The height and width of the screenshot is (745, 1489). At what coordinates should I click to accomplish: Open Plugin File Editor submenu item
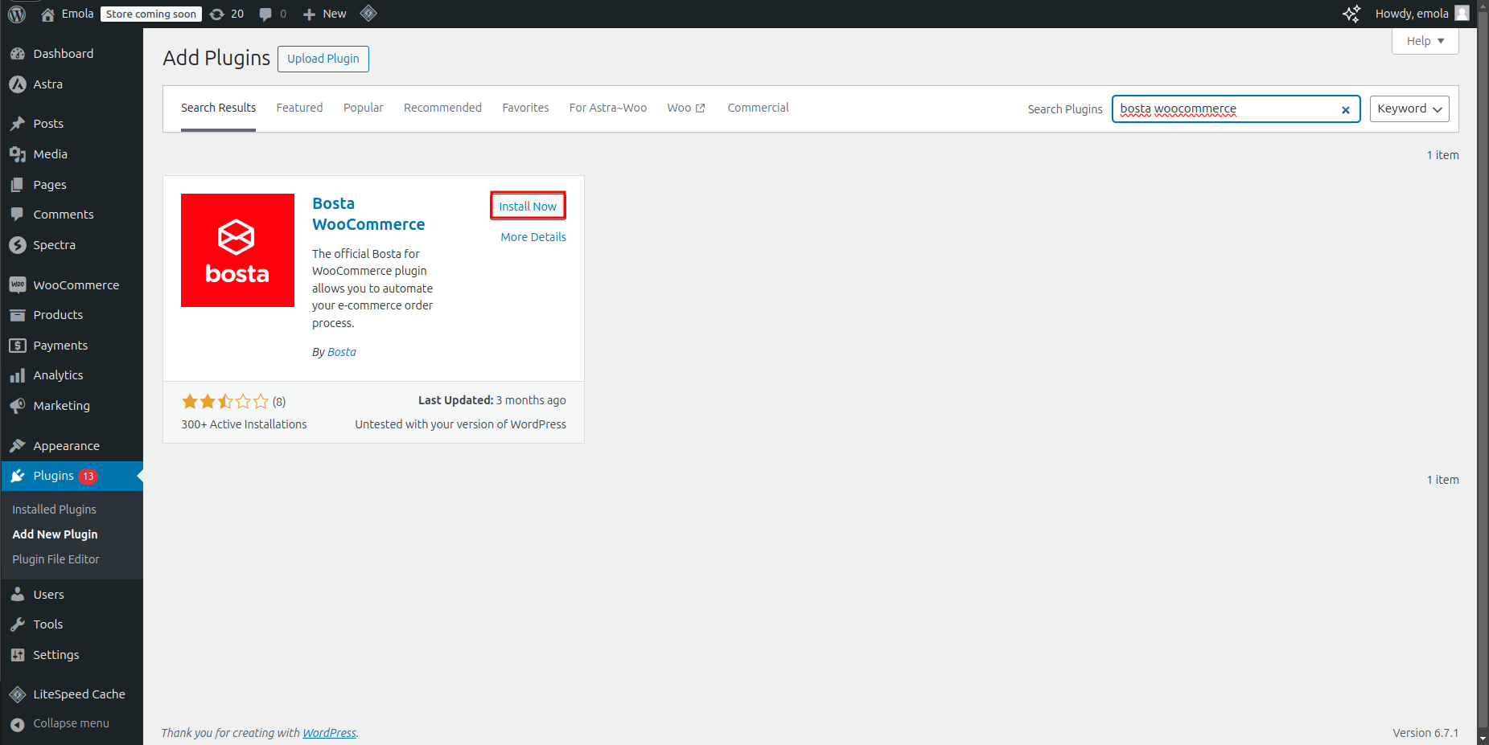pos(56,559)
